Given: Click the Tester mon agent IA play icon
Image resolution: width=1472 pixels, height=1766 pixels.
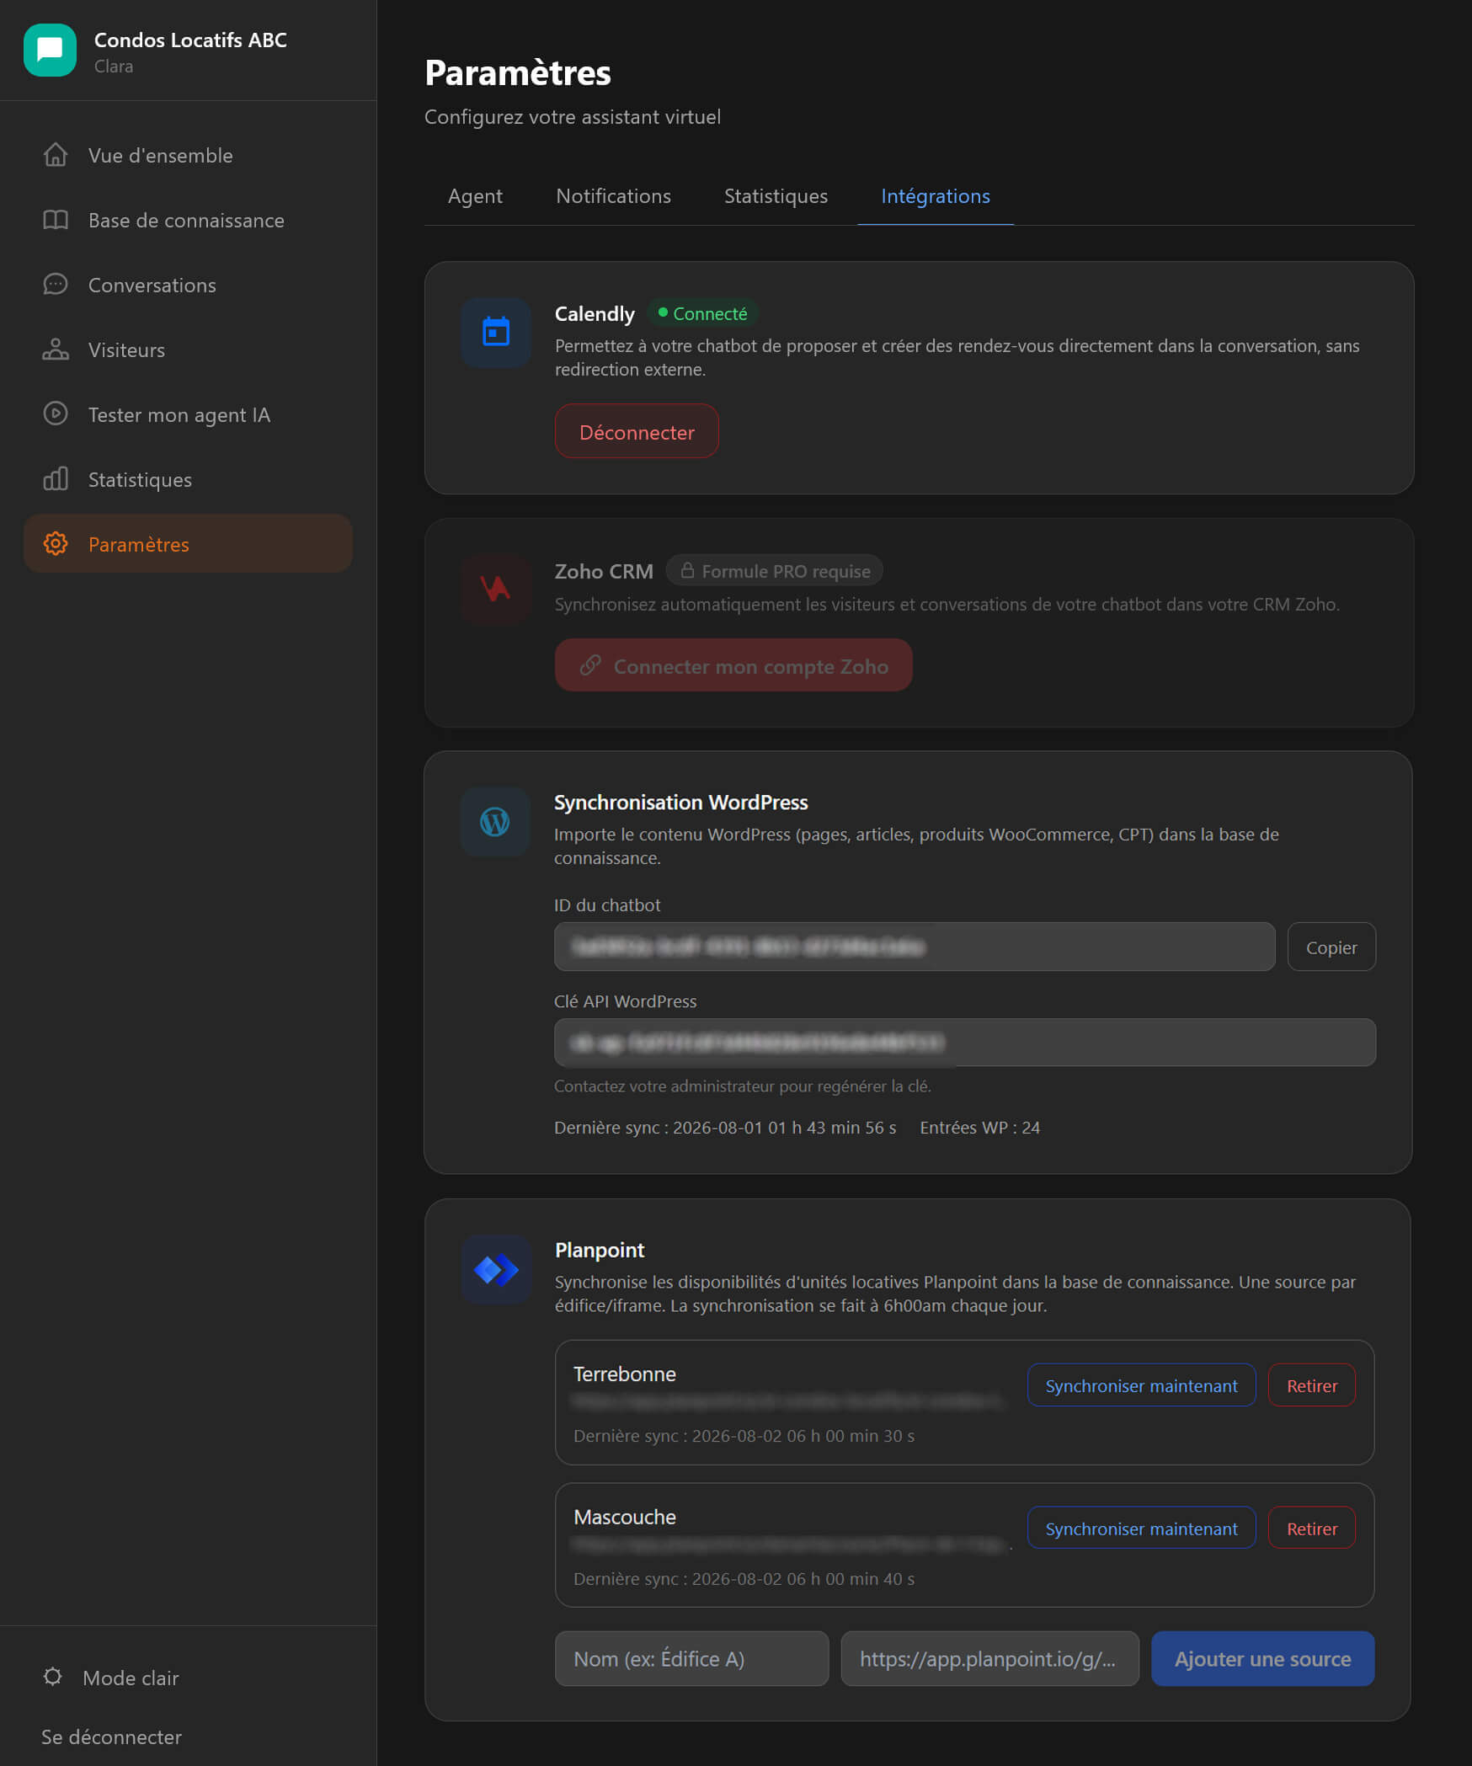Looking at the screenshot, I should tap(56, 414).
